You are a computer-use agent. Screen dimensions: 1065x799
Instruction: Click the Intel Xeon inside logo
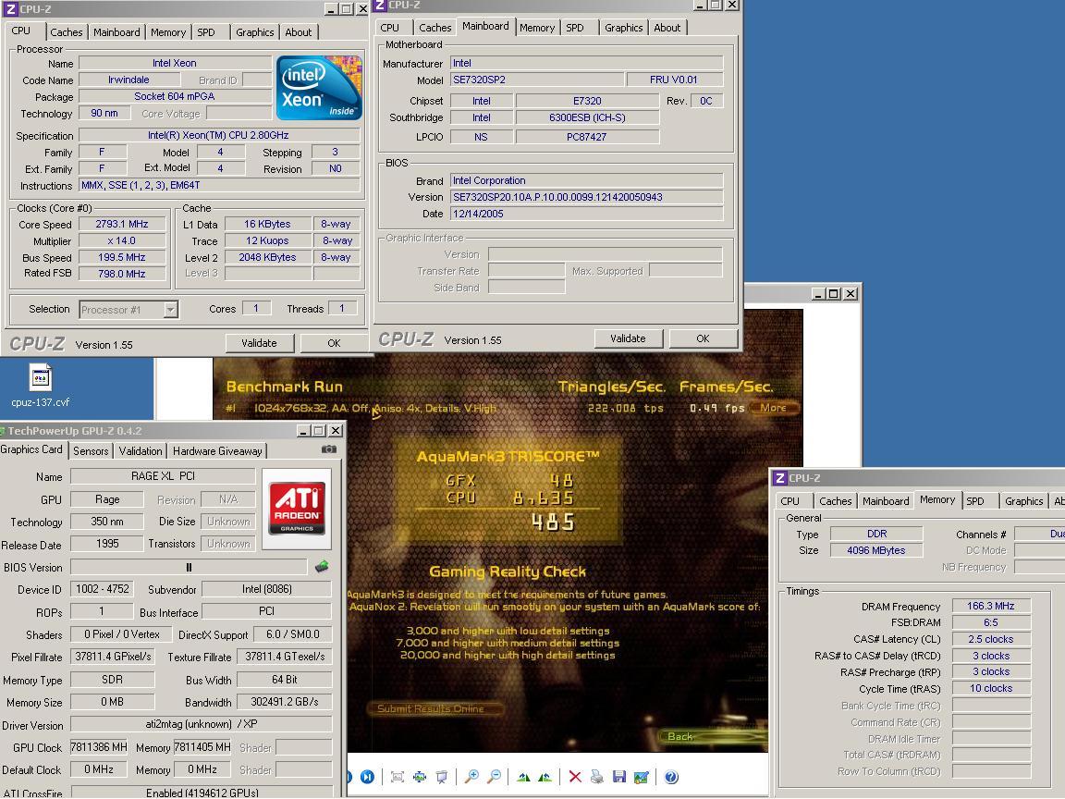pos(319,88)
